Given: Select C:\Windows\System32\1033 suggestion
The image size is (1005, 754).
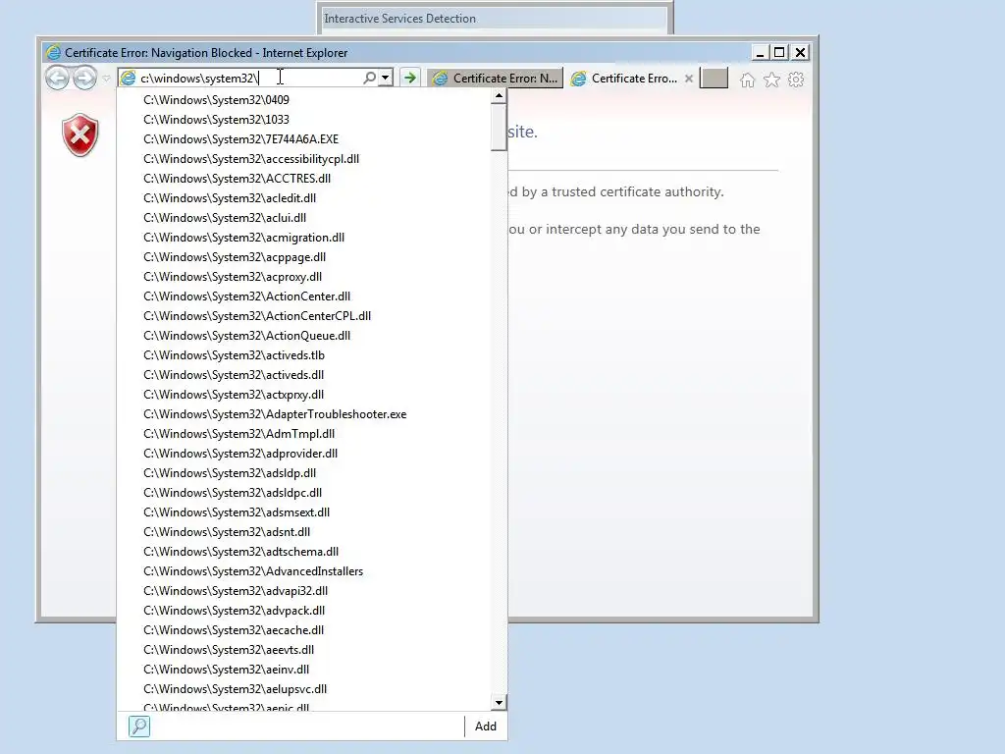Looking at the screenshot, I should click(x=303, y=120).
